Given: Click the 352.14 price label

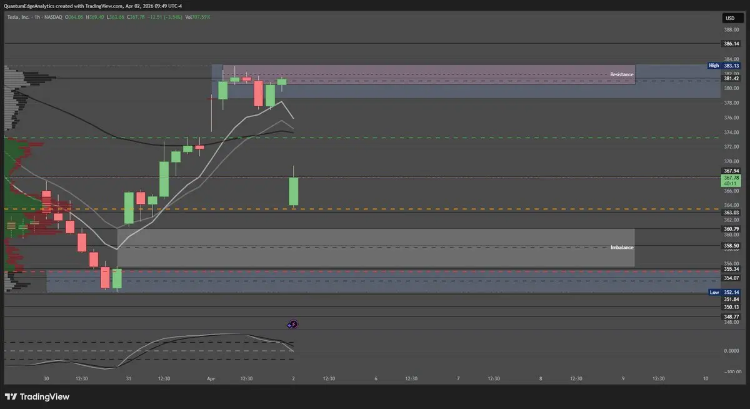Looking at the screenshot, I should (731, 292).
